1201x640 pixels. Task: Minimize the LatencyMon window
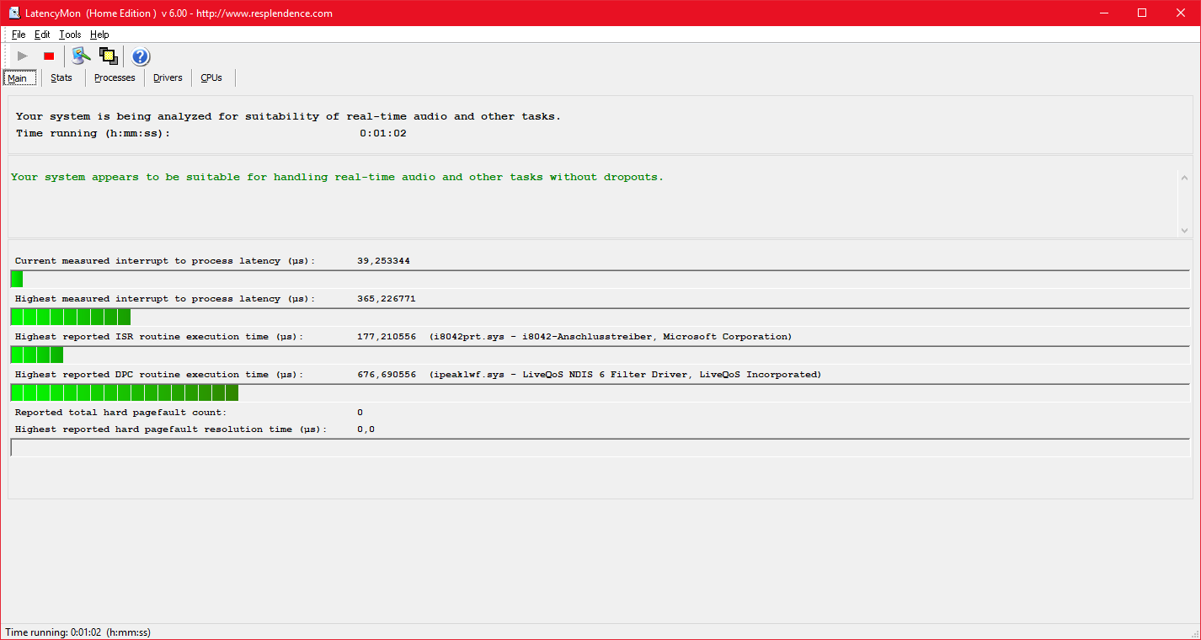pos(1104,13)
